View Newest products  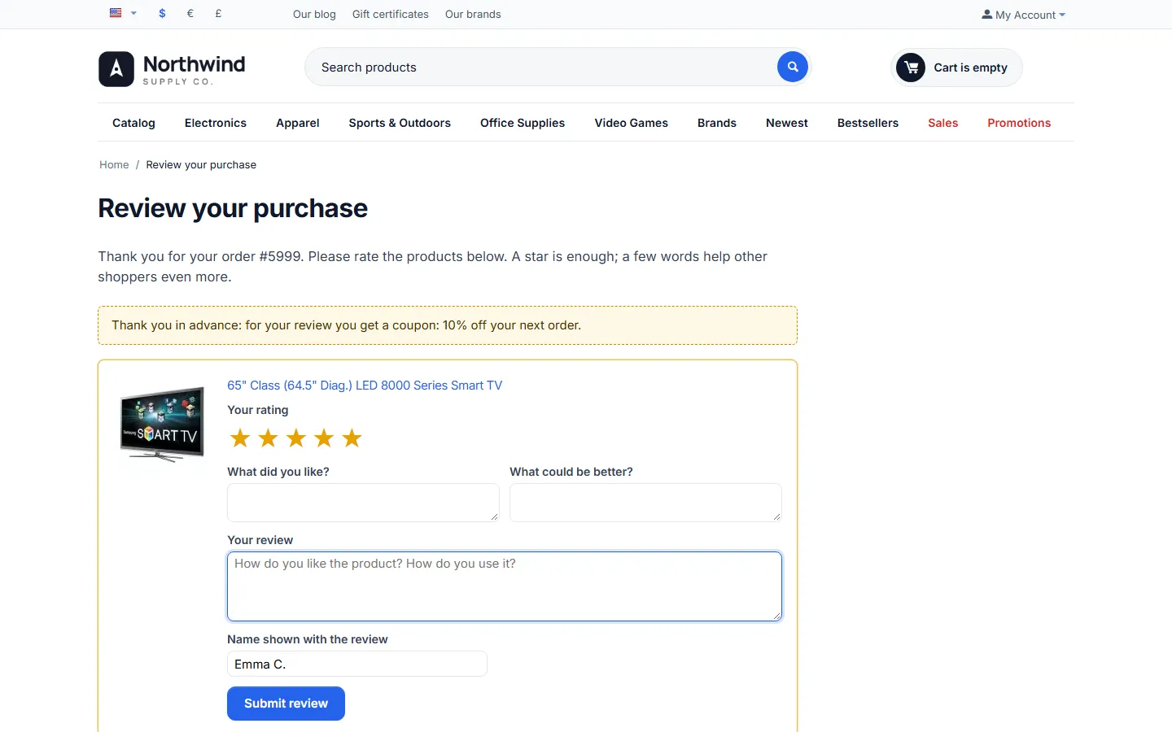(787, 123)
